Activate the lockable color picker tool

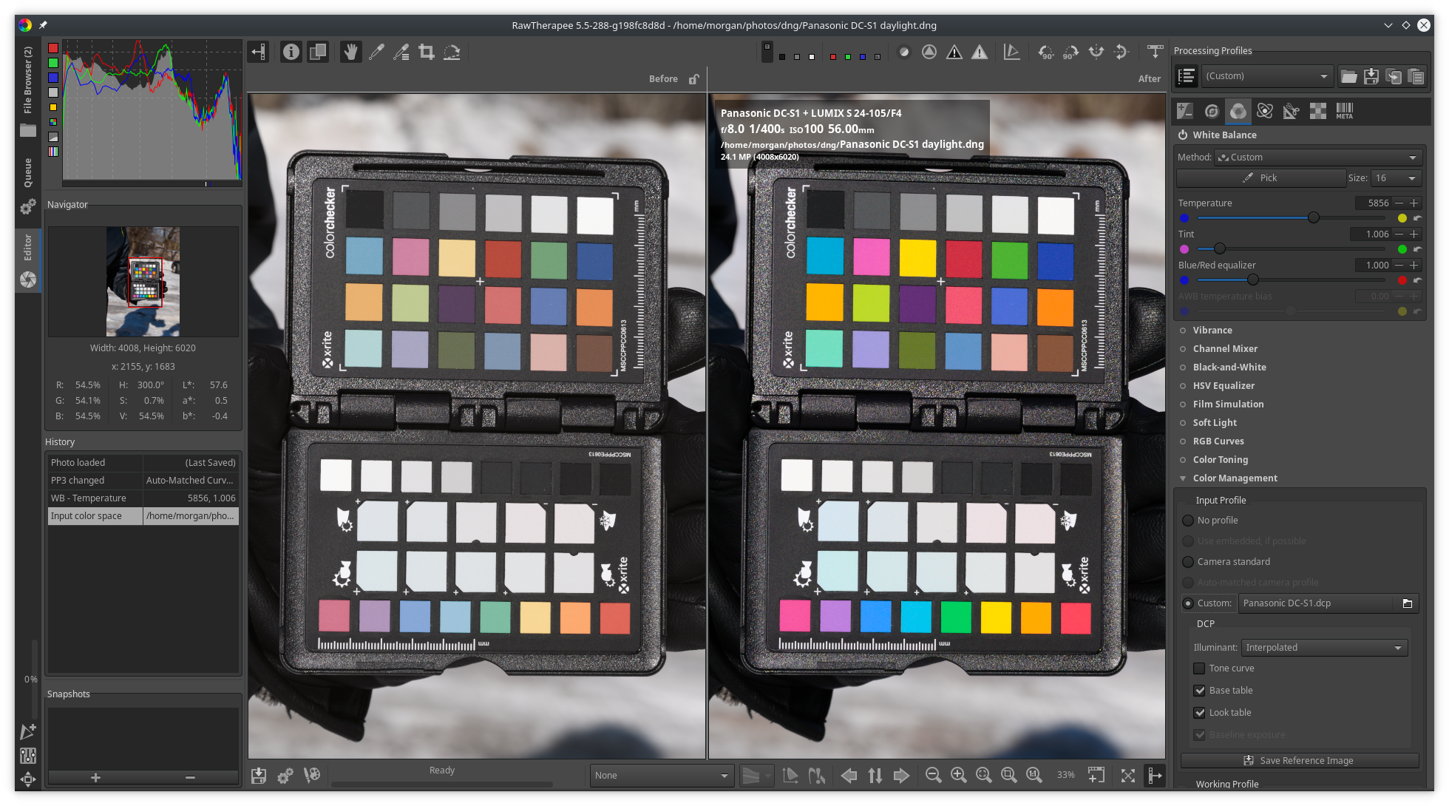coord(401,52)
